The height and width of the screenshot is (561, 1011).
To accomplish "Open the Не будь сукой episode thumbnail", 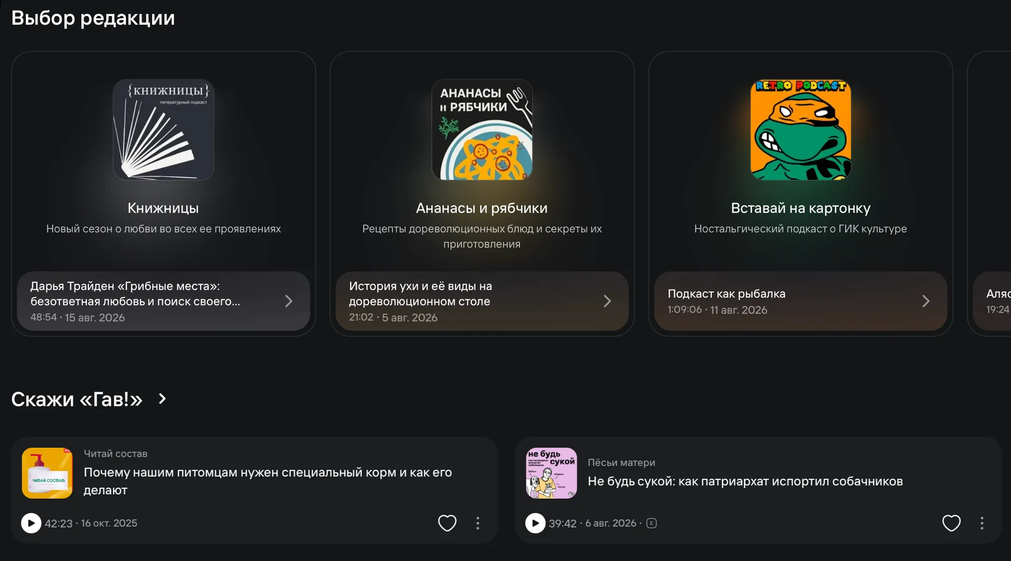I will point(551,473).
